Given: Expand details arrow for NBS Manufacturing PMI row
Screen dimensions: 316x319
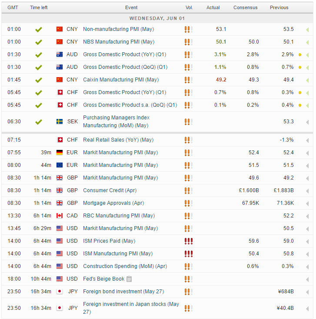Looking at the screenshot, I should click(307, 43).
